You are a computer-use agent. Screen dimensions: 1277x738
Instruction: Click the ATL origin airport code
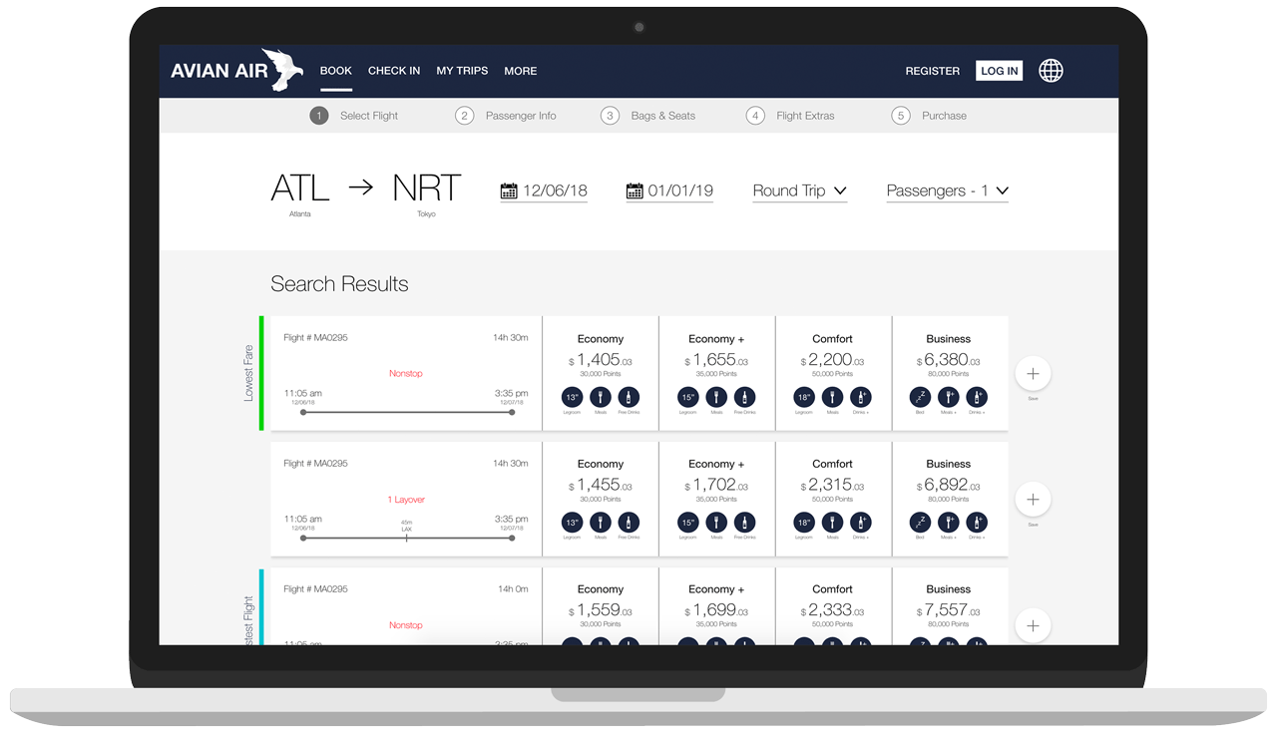click(300, 187)
